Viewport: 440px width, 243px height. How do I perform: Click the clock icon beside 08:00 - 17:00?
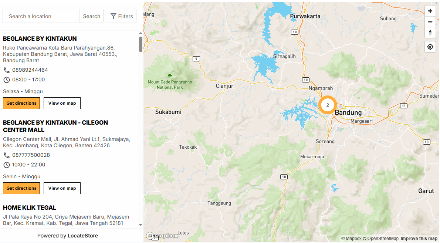[6, 80]
